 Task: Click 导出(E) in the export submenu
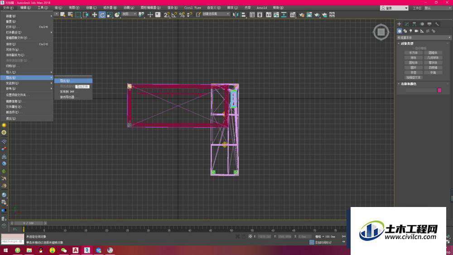(73, 81)
